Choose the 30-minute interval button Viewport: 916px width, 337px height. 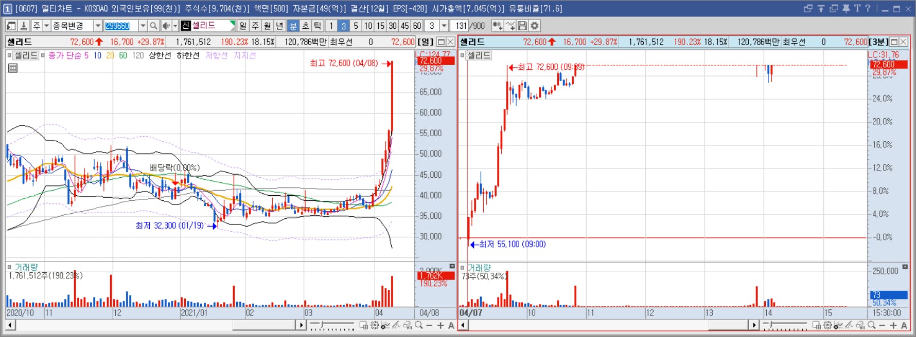pyautogui.click(x=393, y=26)
